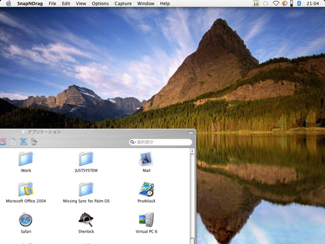Click the bird icon in Finder toolbar

tap(34, 142)
